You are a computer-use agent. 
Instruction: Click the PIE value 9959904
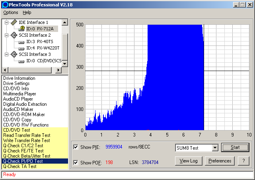coord(114,147)
